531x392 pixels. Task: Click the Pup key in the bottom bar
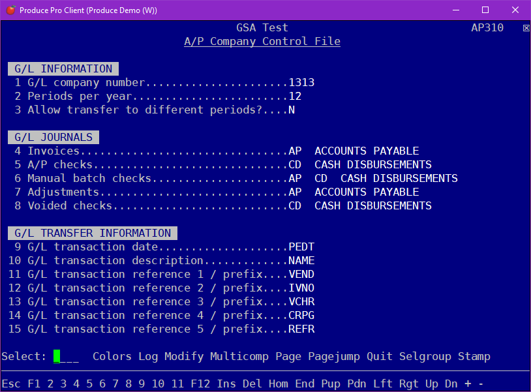coord(331,384)
